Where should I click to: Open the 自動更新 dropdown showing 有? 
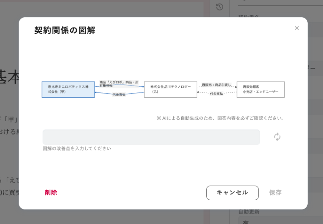point(279,221)
